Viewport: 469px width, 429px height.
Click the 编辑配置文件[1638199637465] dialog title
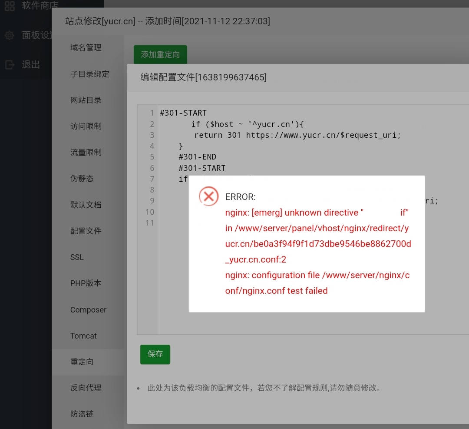[x=203, y=77]
